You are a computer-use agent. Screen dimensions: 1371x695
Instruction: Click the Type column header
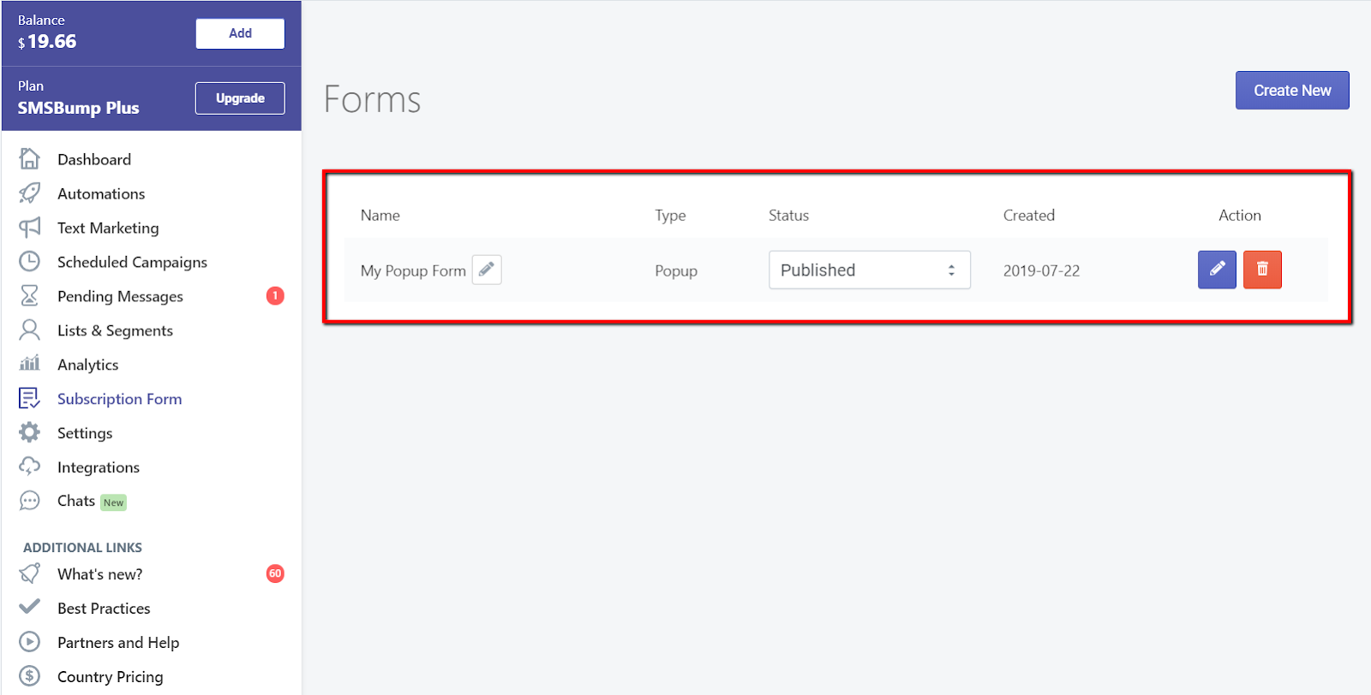pos(670,216)
